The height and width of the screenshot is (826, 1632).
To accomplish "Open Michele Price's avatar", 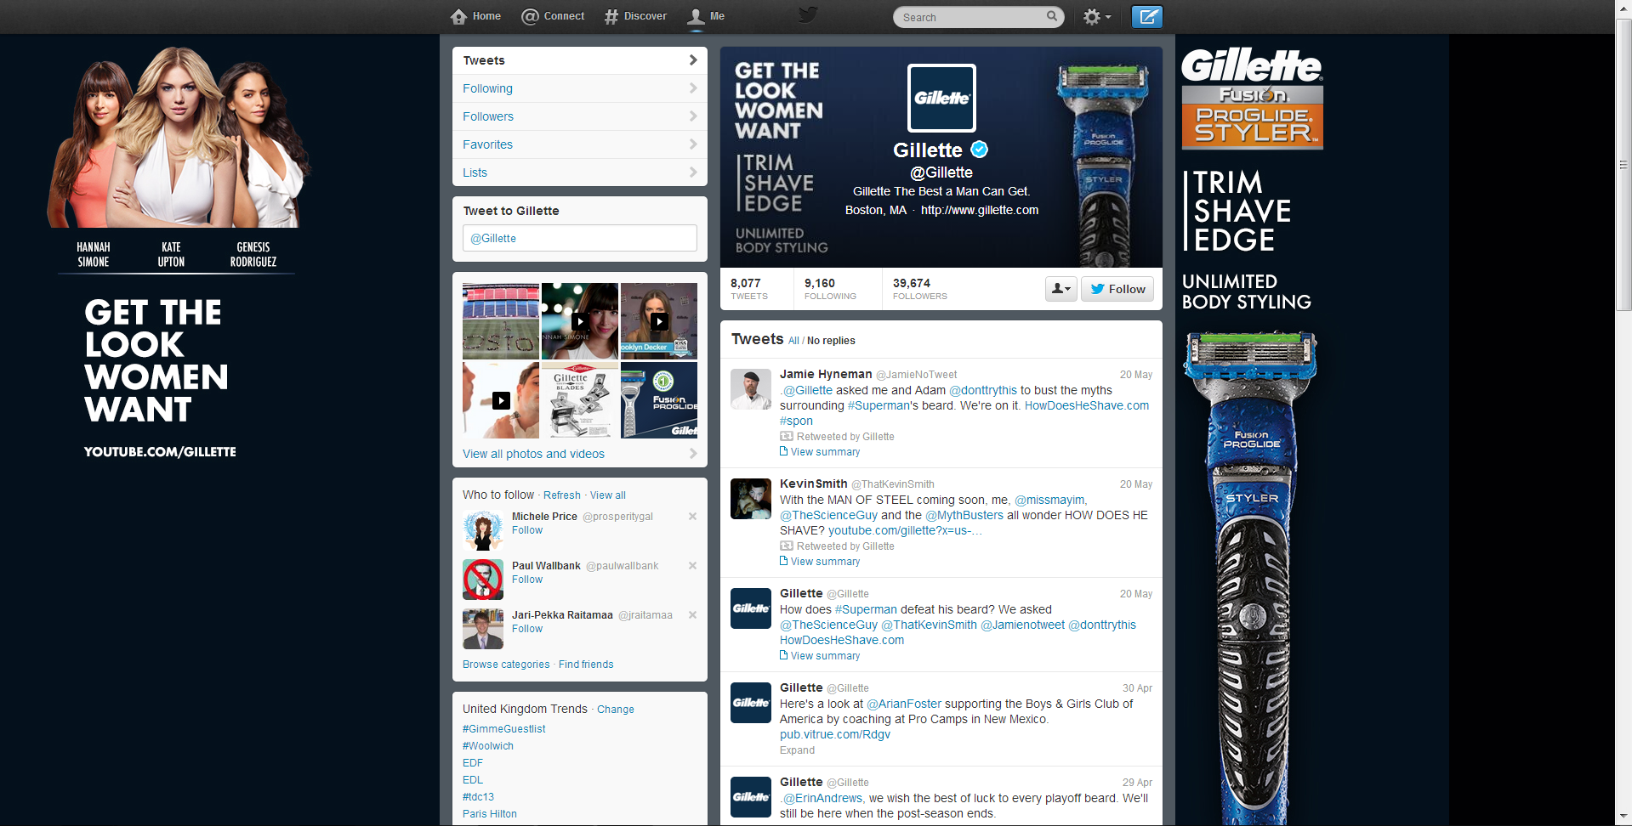I will click(483, 530).
